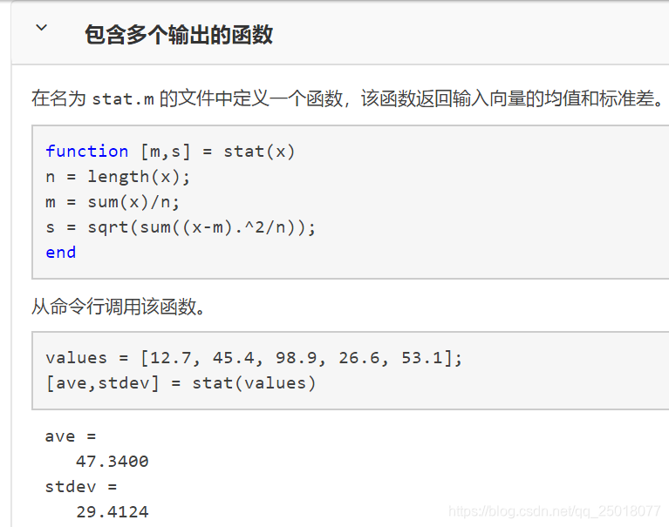Click the blue function keyword
This screenshot has width=669, height=527.
tap(87, 152)
